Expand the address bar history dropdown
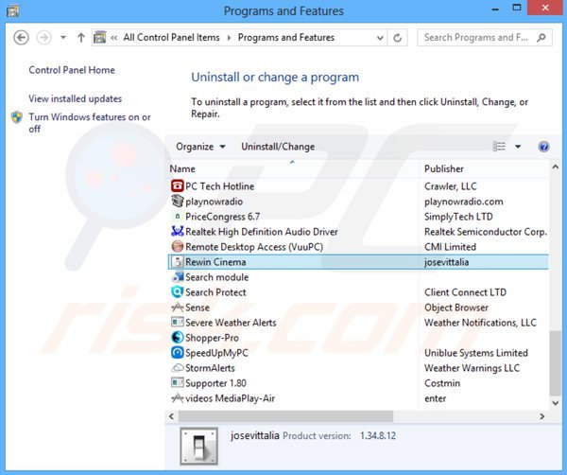The width and height of the screenshot is (567, 475). pyautogui.click(x=380, y=38)
